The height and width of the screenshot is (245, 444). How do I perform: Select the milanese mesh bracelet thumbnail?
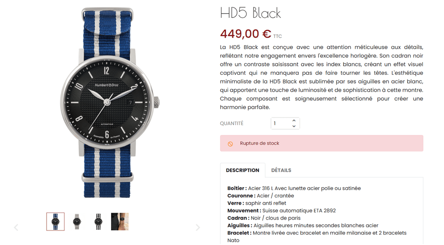77,221
